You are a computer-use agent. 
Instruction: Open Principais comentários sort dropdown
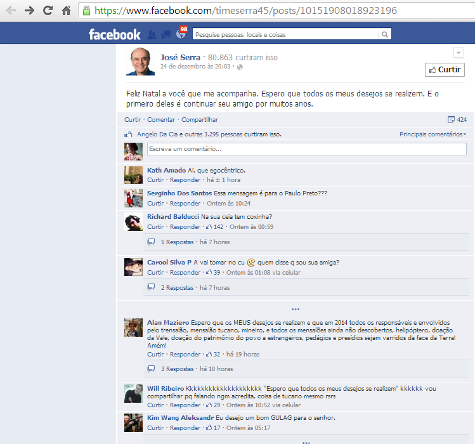click(433, 134)
